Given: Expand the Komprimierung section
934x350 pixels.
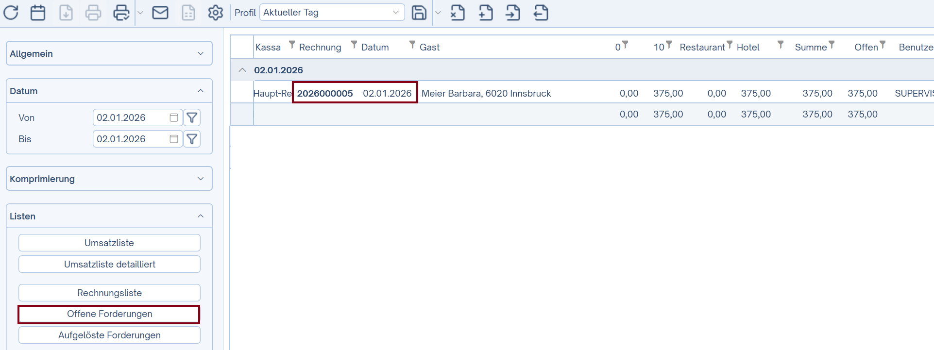Looking at the screenshot, I should click(109, 179).
